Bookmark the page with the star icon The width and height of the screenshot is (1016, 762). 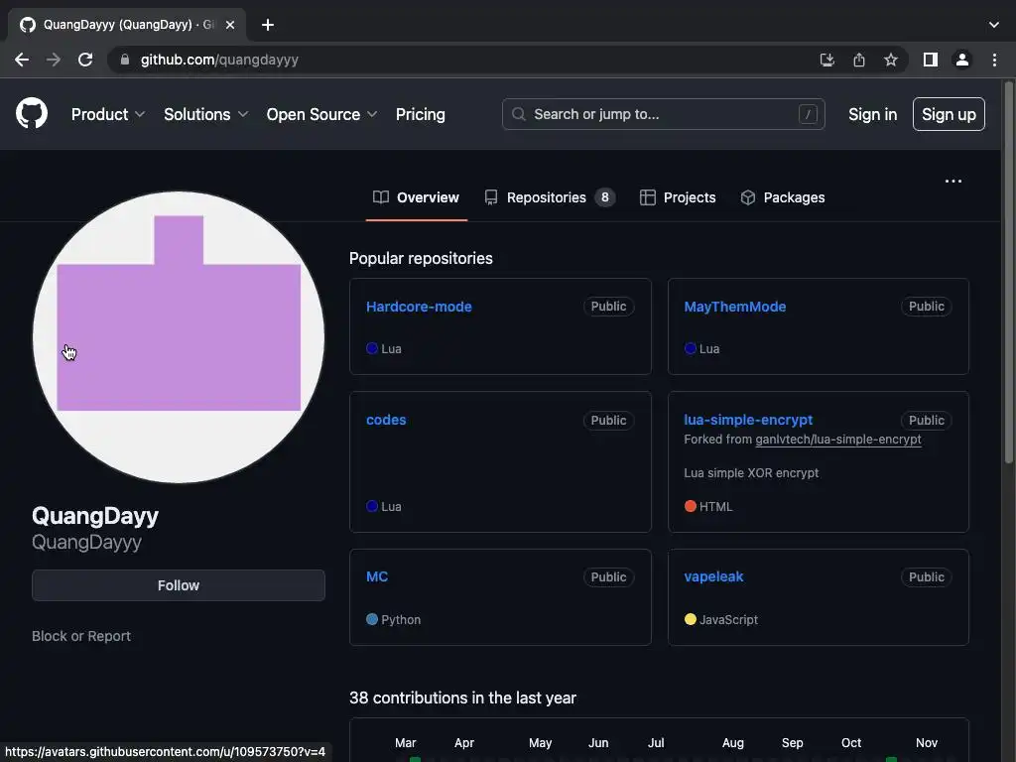pyautogui.click(x=890, y=60)
